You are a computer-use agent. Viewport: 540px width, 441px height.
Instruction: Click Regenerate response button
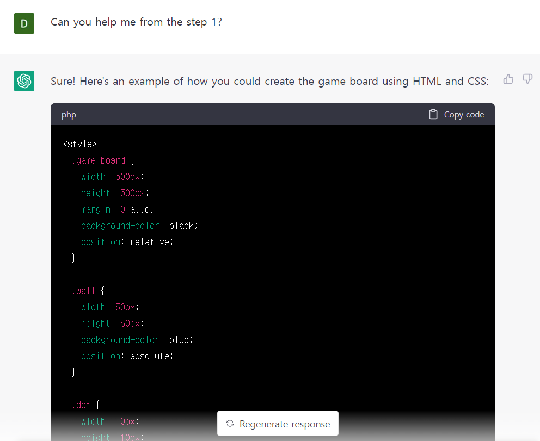(278, 424)
